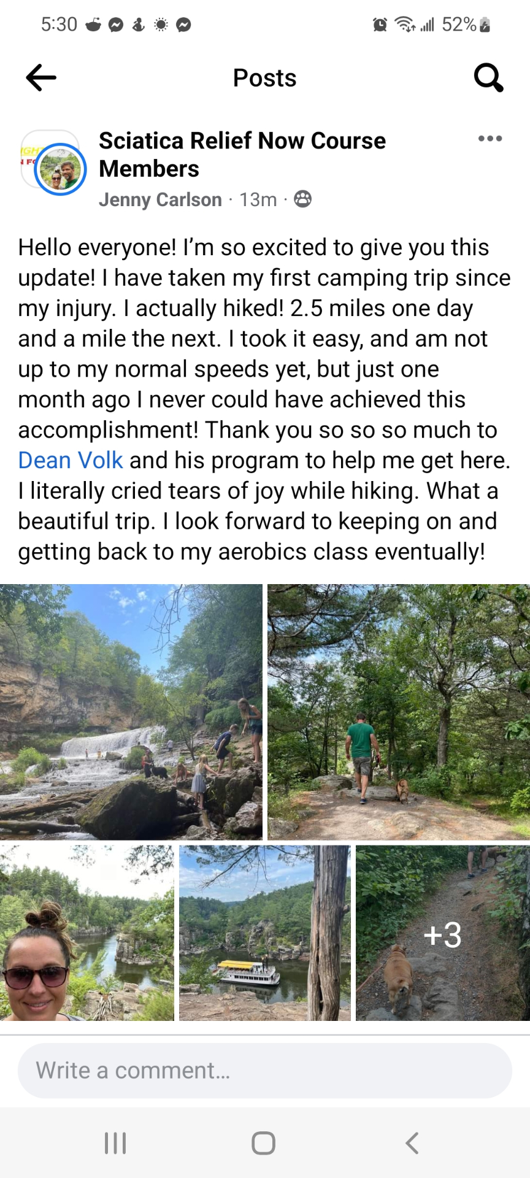The width and height of the screenshot is (530, 1178).
Task: Expand remaining photos via +3 overlay
Action: 443,934
